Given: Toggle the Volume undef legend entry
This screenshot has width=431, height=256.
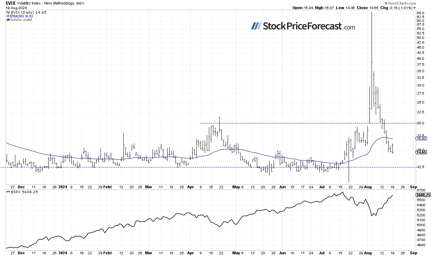Looking at the screenshot, I should tap(21, 20).
